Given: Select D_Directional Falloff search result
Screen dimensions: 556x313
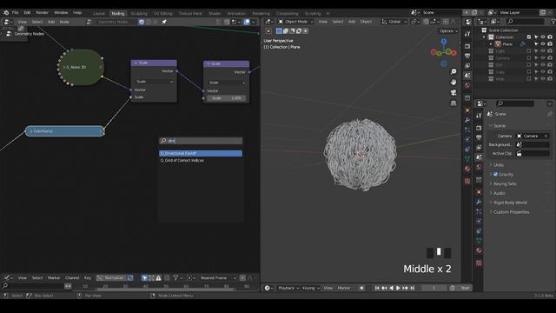Looking at the screenshot, I should point(201,153).
